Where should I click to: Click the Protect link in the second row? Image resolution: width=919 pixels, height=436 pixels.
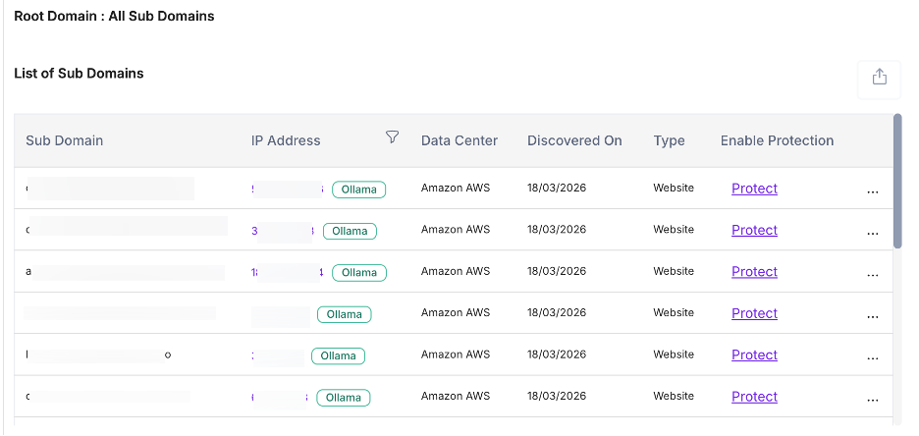[754, 230]
